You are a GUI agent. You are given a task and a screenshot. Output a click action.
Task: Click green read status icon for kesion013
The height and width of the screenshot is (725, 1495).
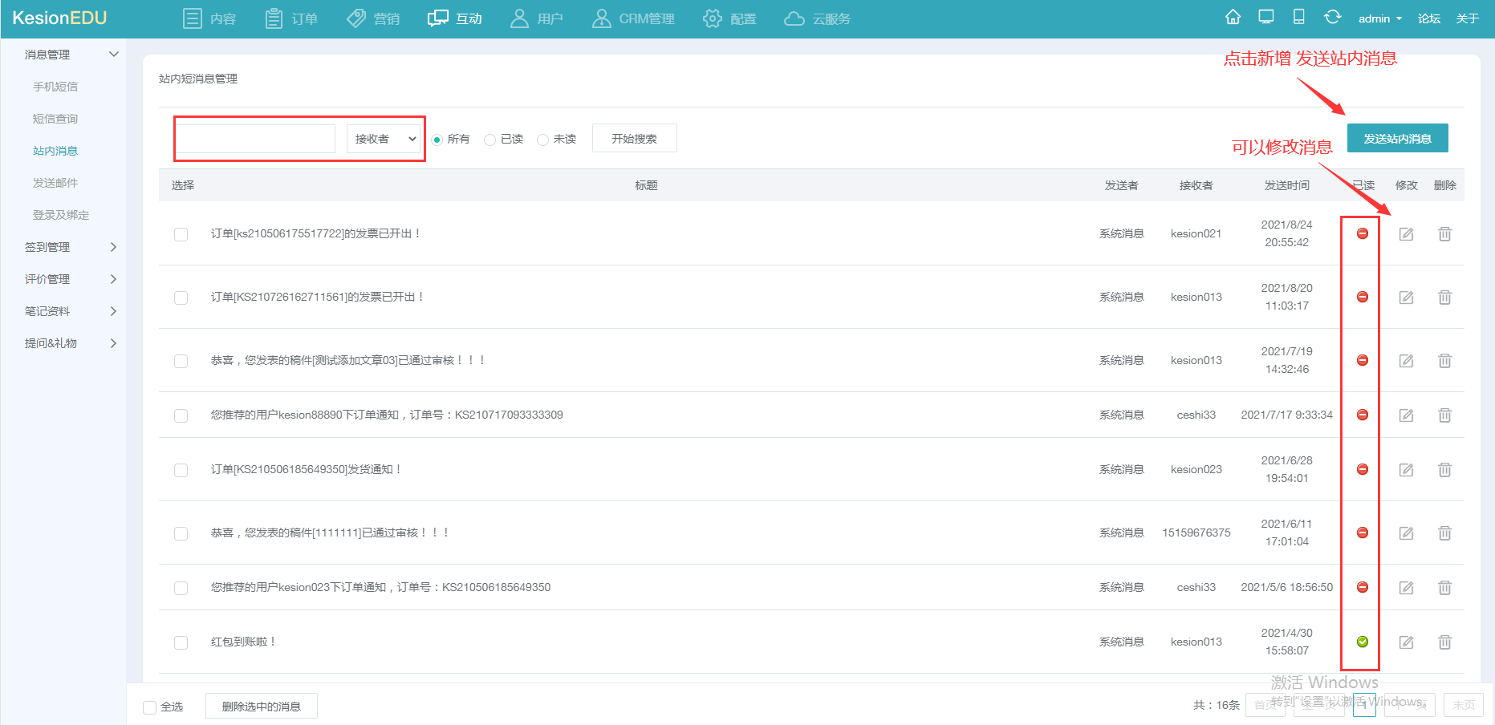click(1362, 642)
